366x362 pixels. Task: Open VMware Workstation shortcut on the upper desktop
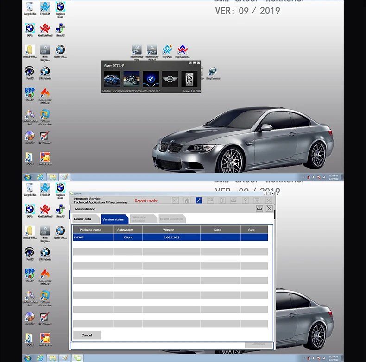point(45,117)
